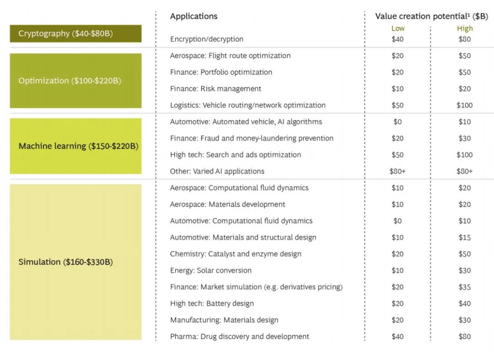Click Other: Varied AI applications row

[217, 171]
